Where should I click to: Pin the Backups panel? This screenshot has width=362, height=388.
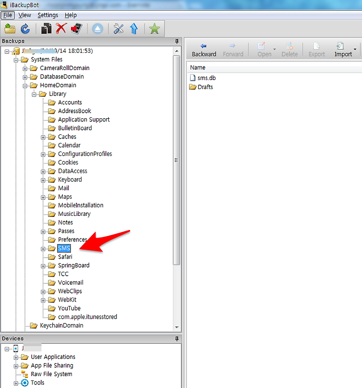tap(176, 41)
